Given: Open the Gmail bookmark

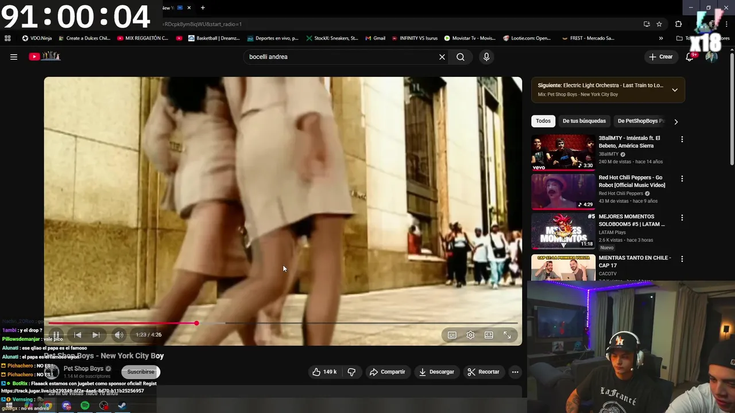Looking at the screenshot, I should [375, 38].
